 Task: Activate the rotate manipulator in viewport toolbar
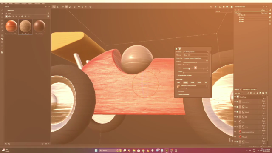click(66, 7)
